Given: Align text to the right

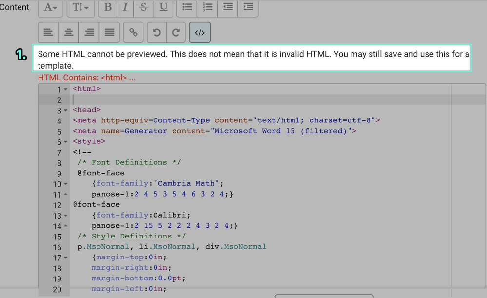Looking at the screenshot, I should click(89, 33).
